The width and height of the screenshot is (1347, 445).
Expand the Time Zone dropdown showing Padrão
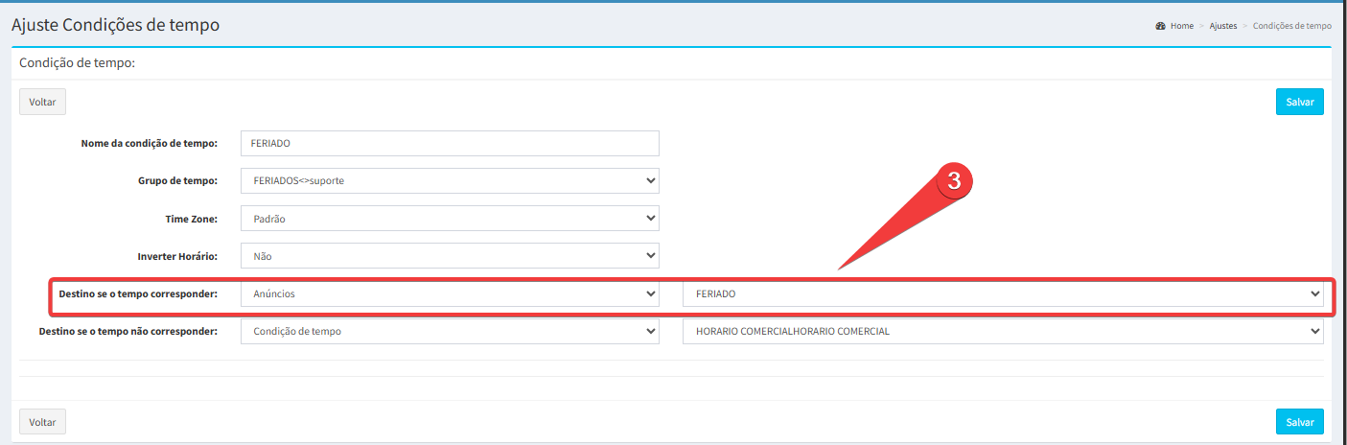(x=449, y=219)
